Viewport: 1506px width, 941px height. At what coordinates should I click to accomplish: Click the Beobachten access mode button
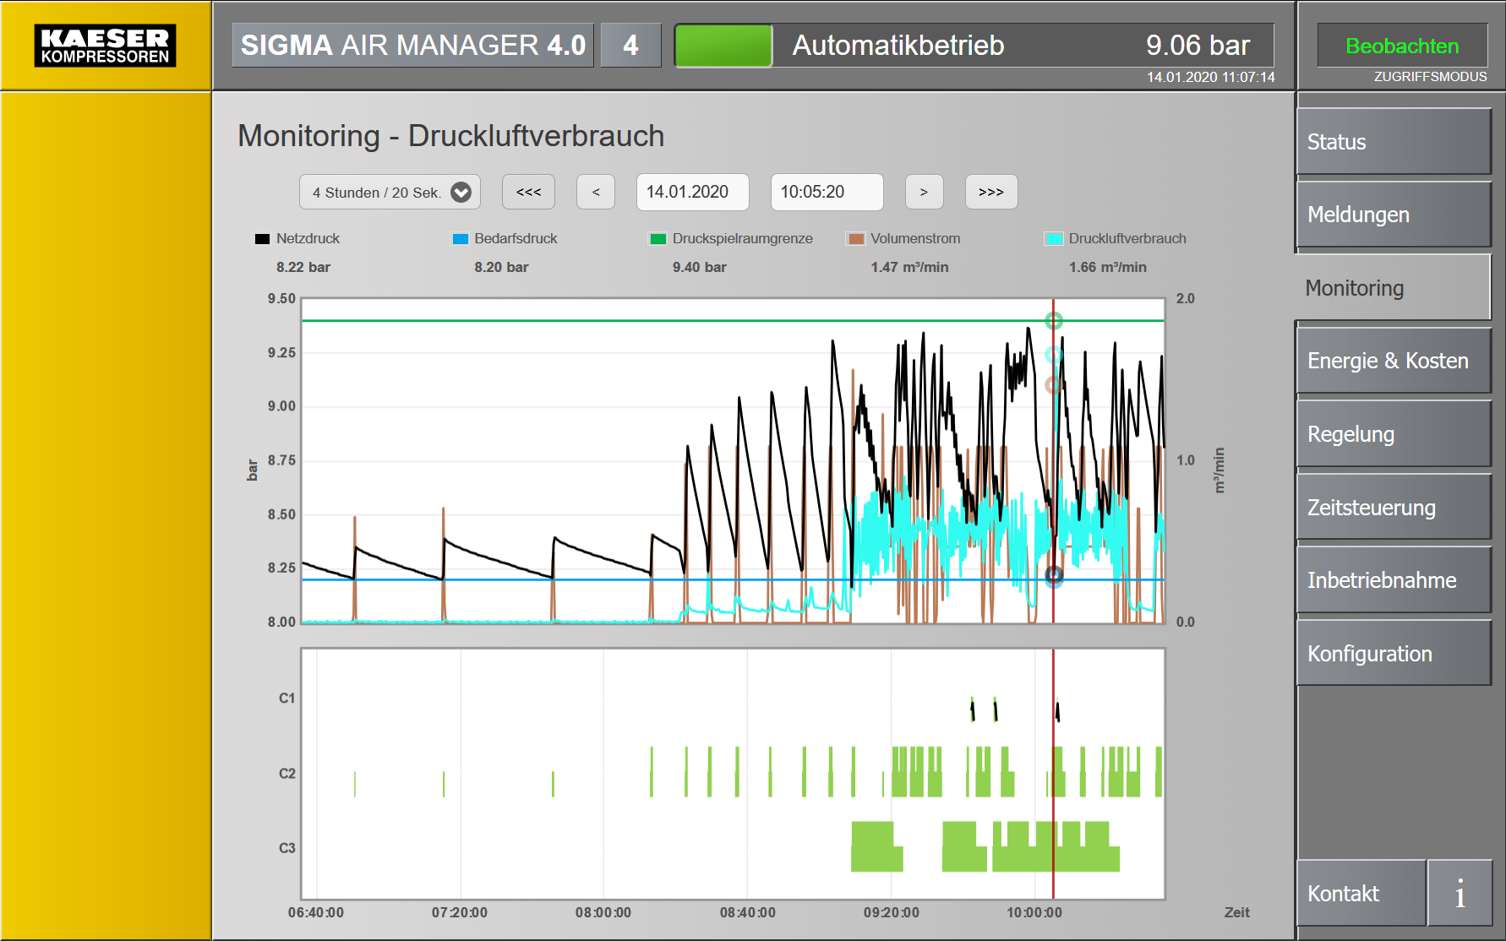(x=1402, y=46)
